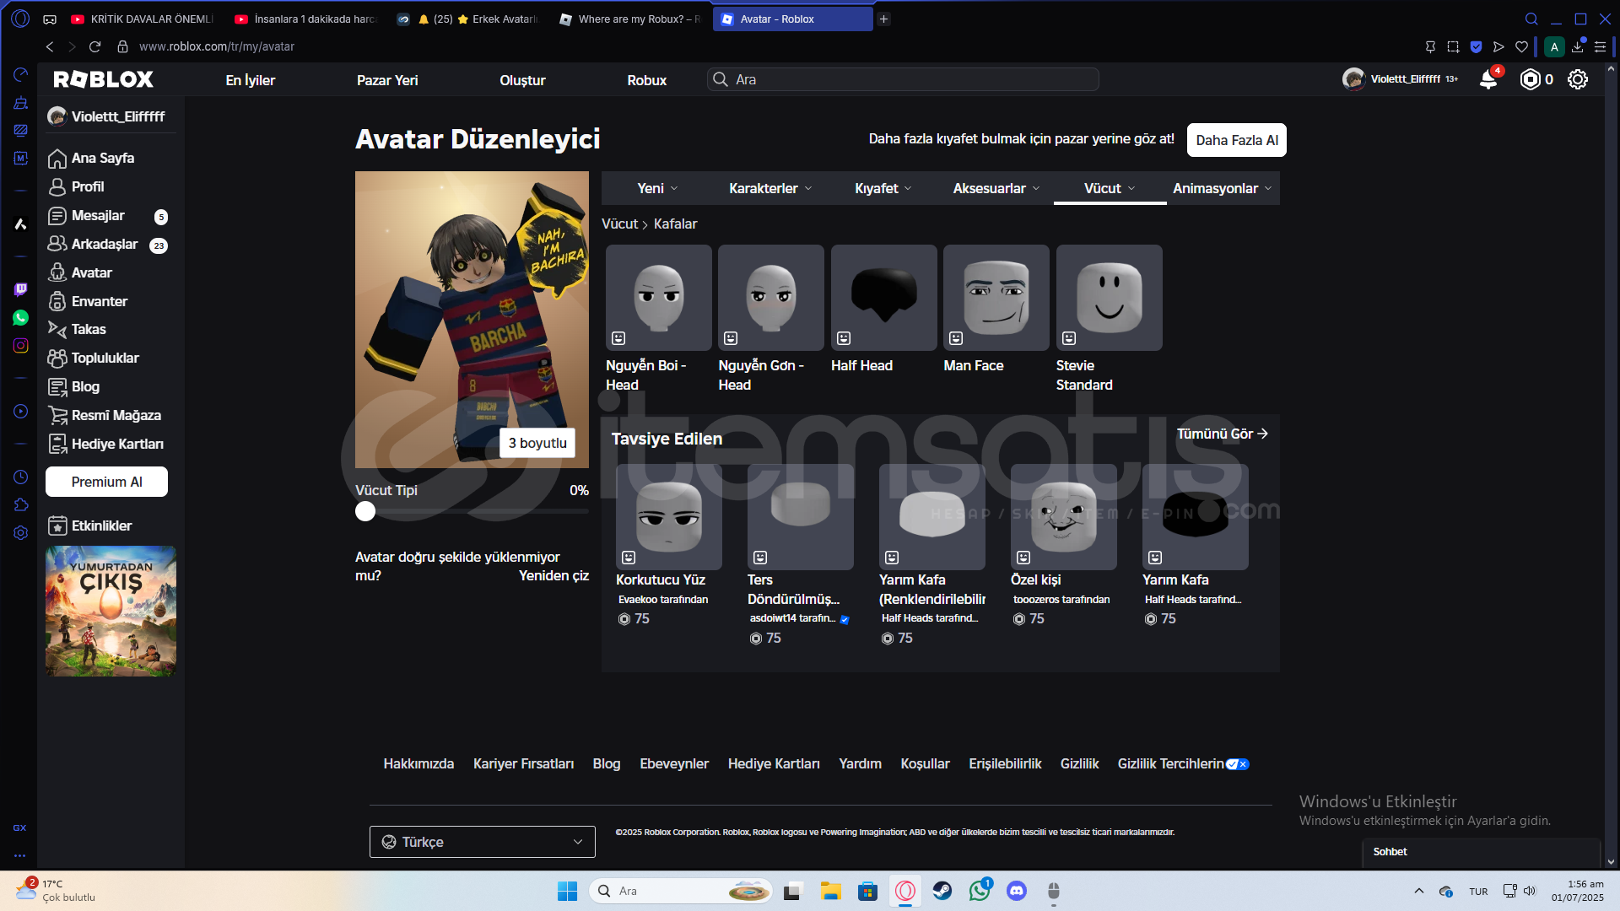Open the Opera menu logo button
The image size is (1620, 911).
20,19
